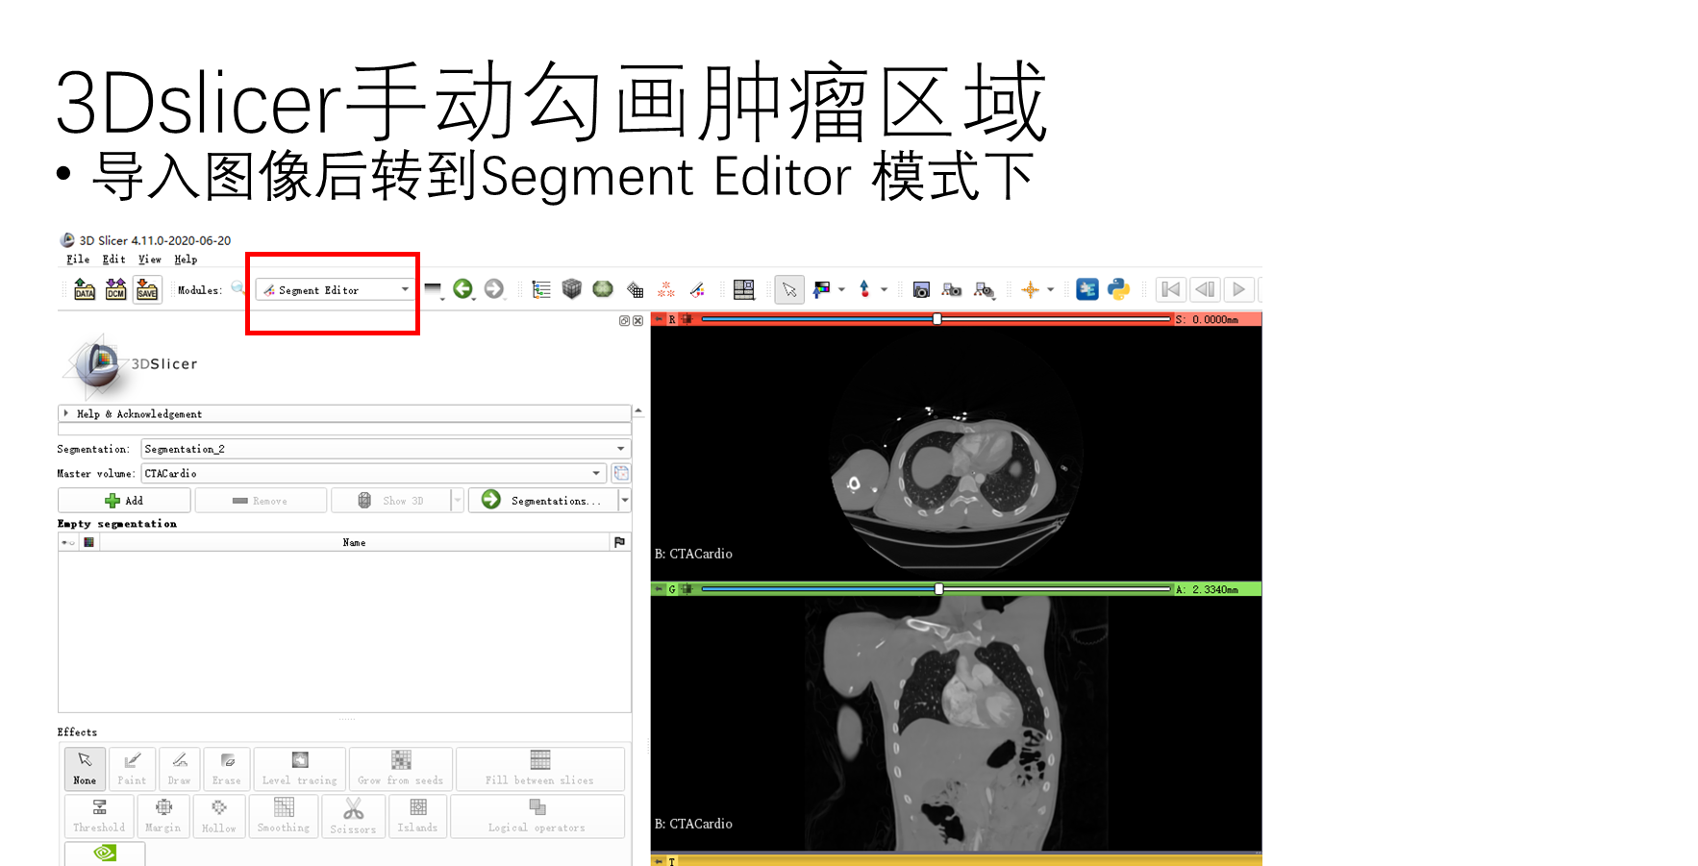Open the view layout selector icon
Image resolution: width=1698 pixels, height=866 pixels.
point(743,289)
